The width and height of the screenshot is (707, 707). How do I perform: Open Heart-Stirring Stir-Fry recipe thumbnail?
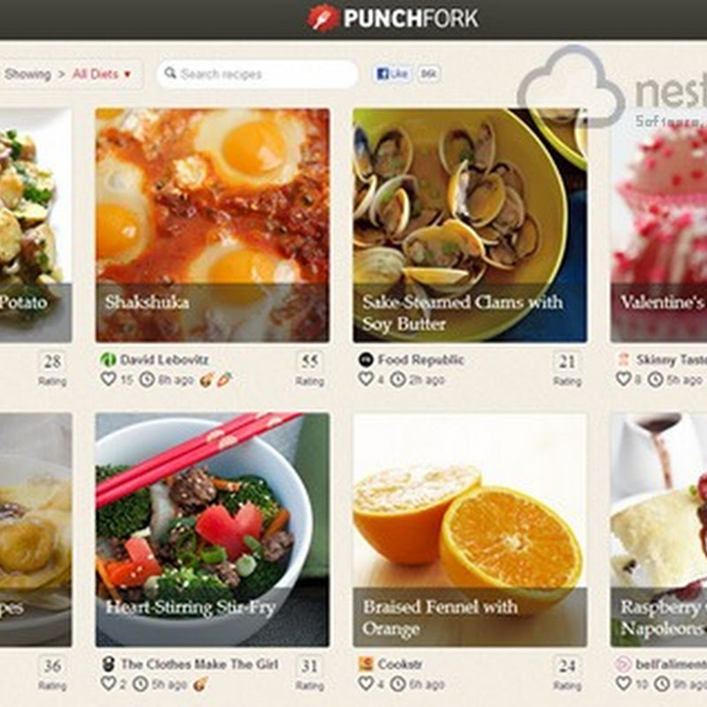pos(212,529)
